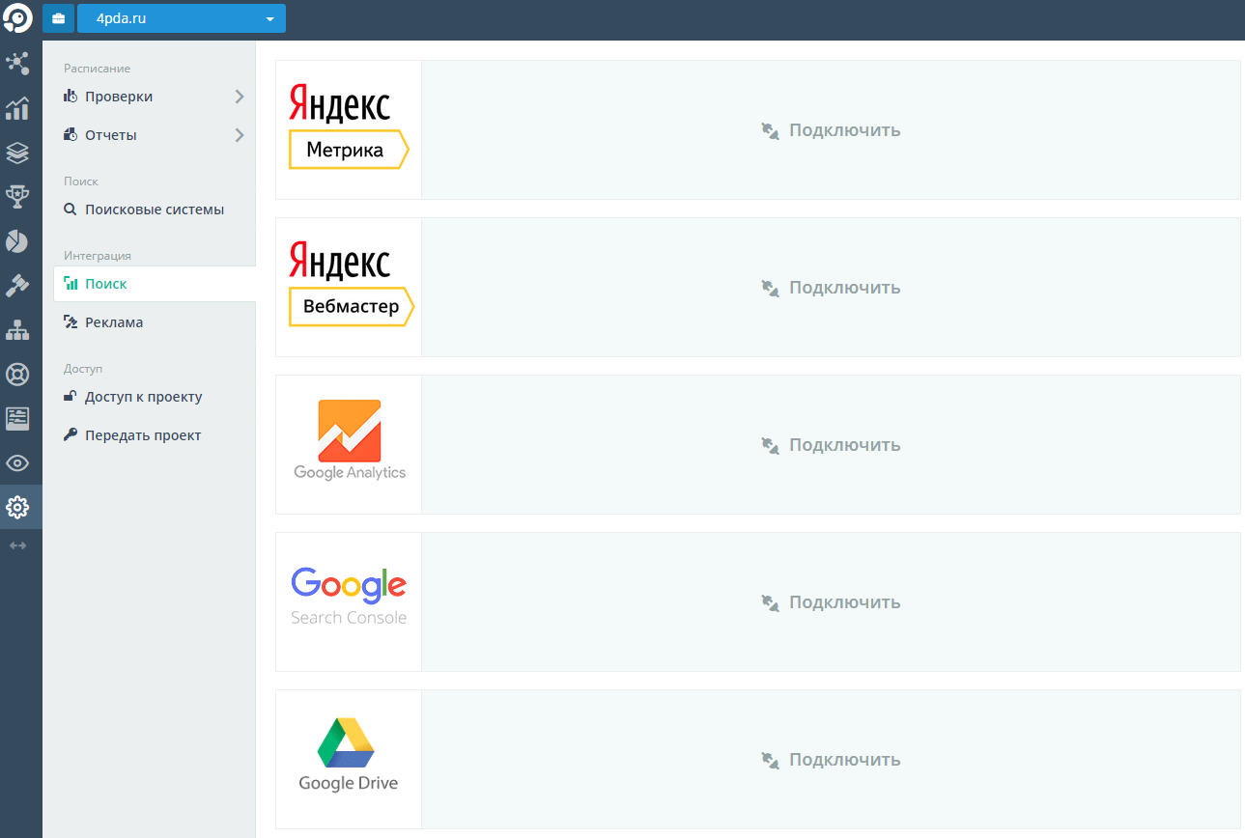Image resolution: width=1245 pixels, height=838 pixels.
Task: Select Поиск integration menu item
Action: pyautogui.click(x=155, y=284)
